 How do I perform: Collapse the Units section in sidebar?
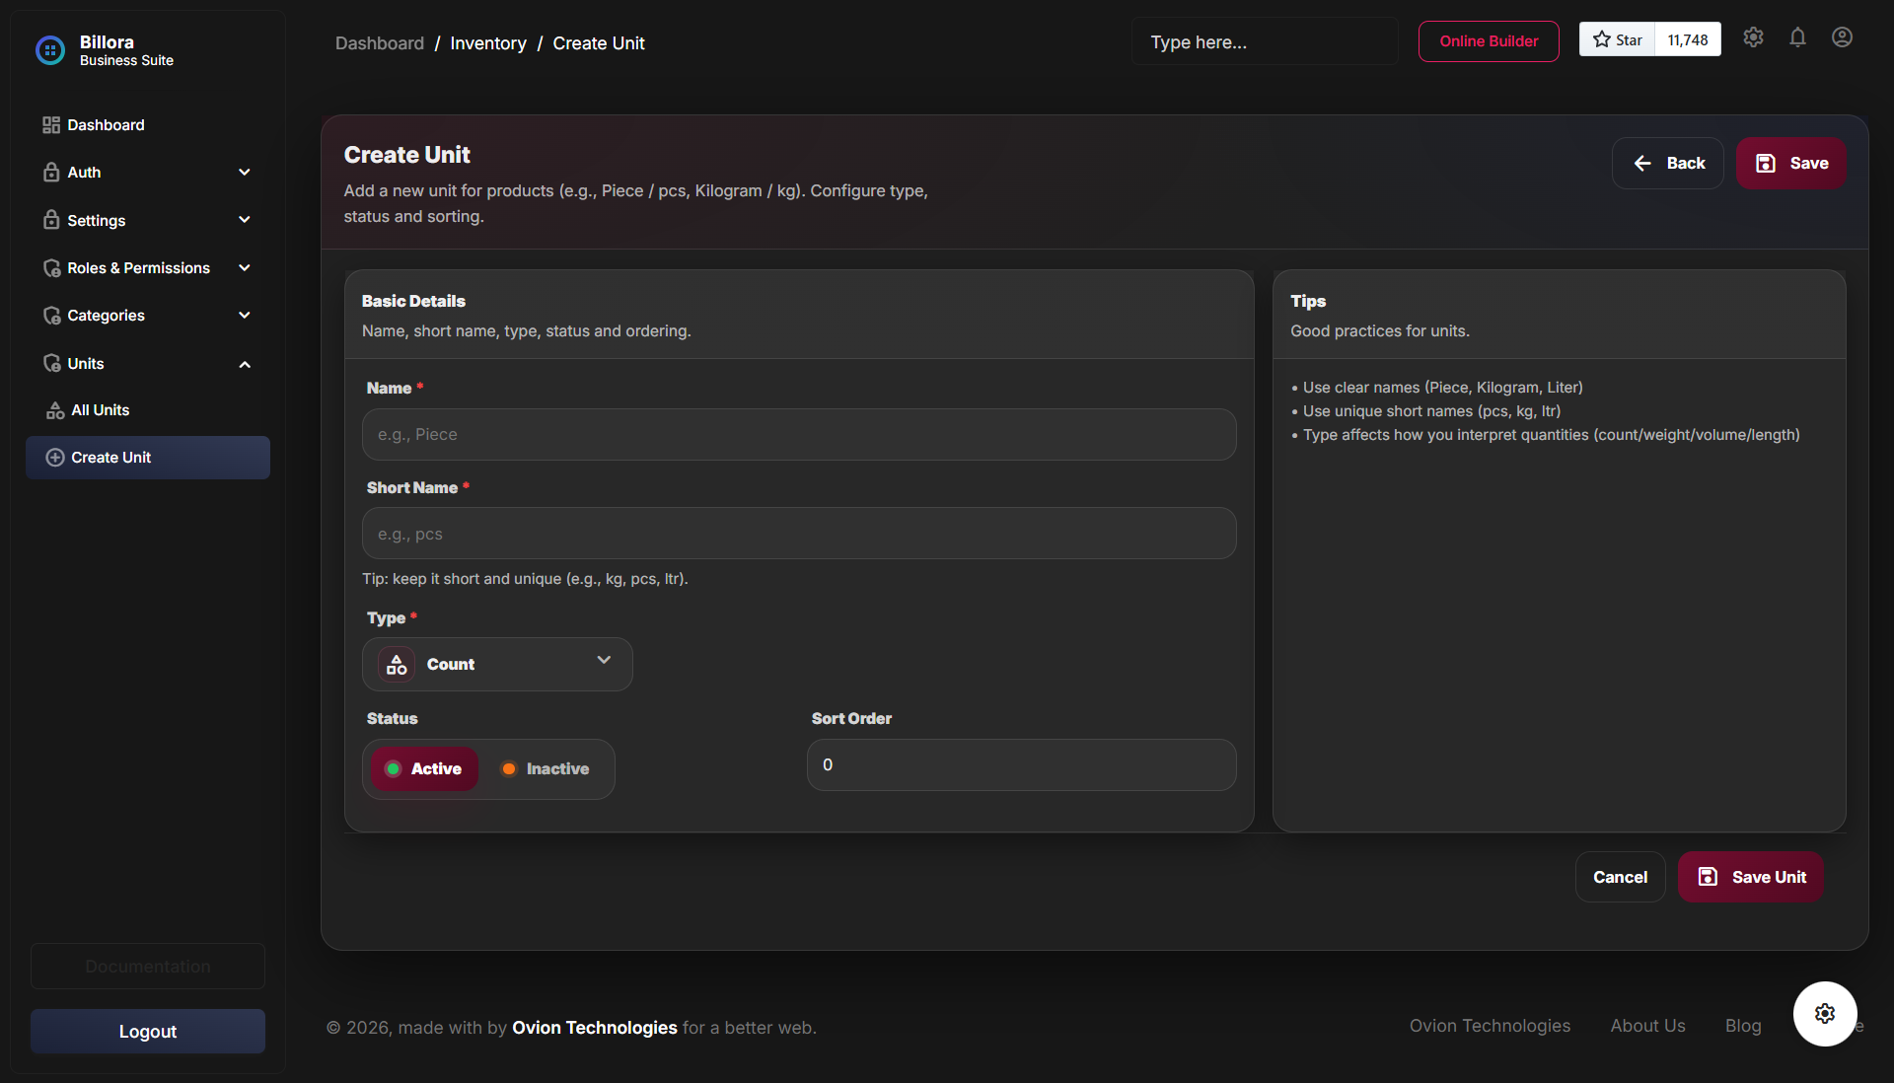coord(244,363)
